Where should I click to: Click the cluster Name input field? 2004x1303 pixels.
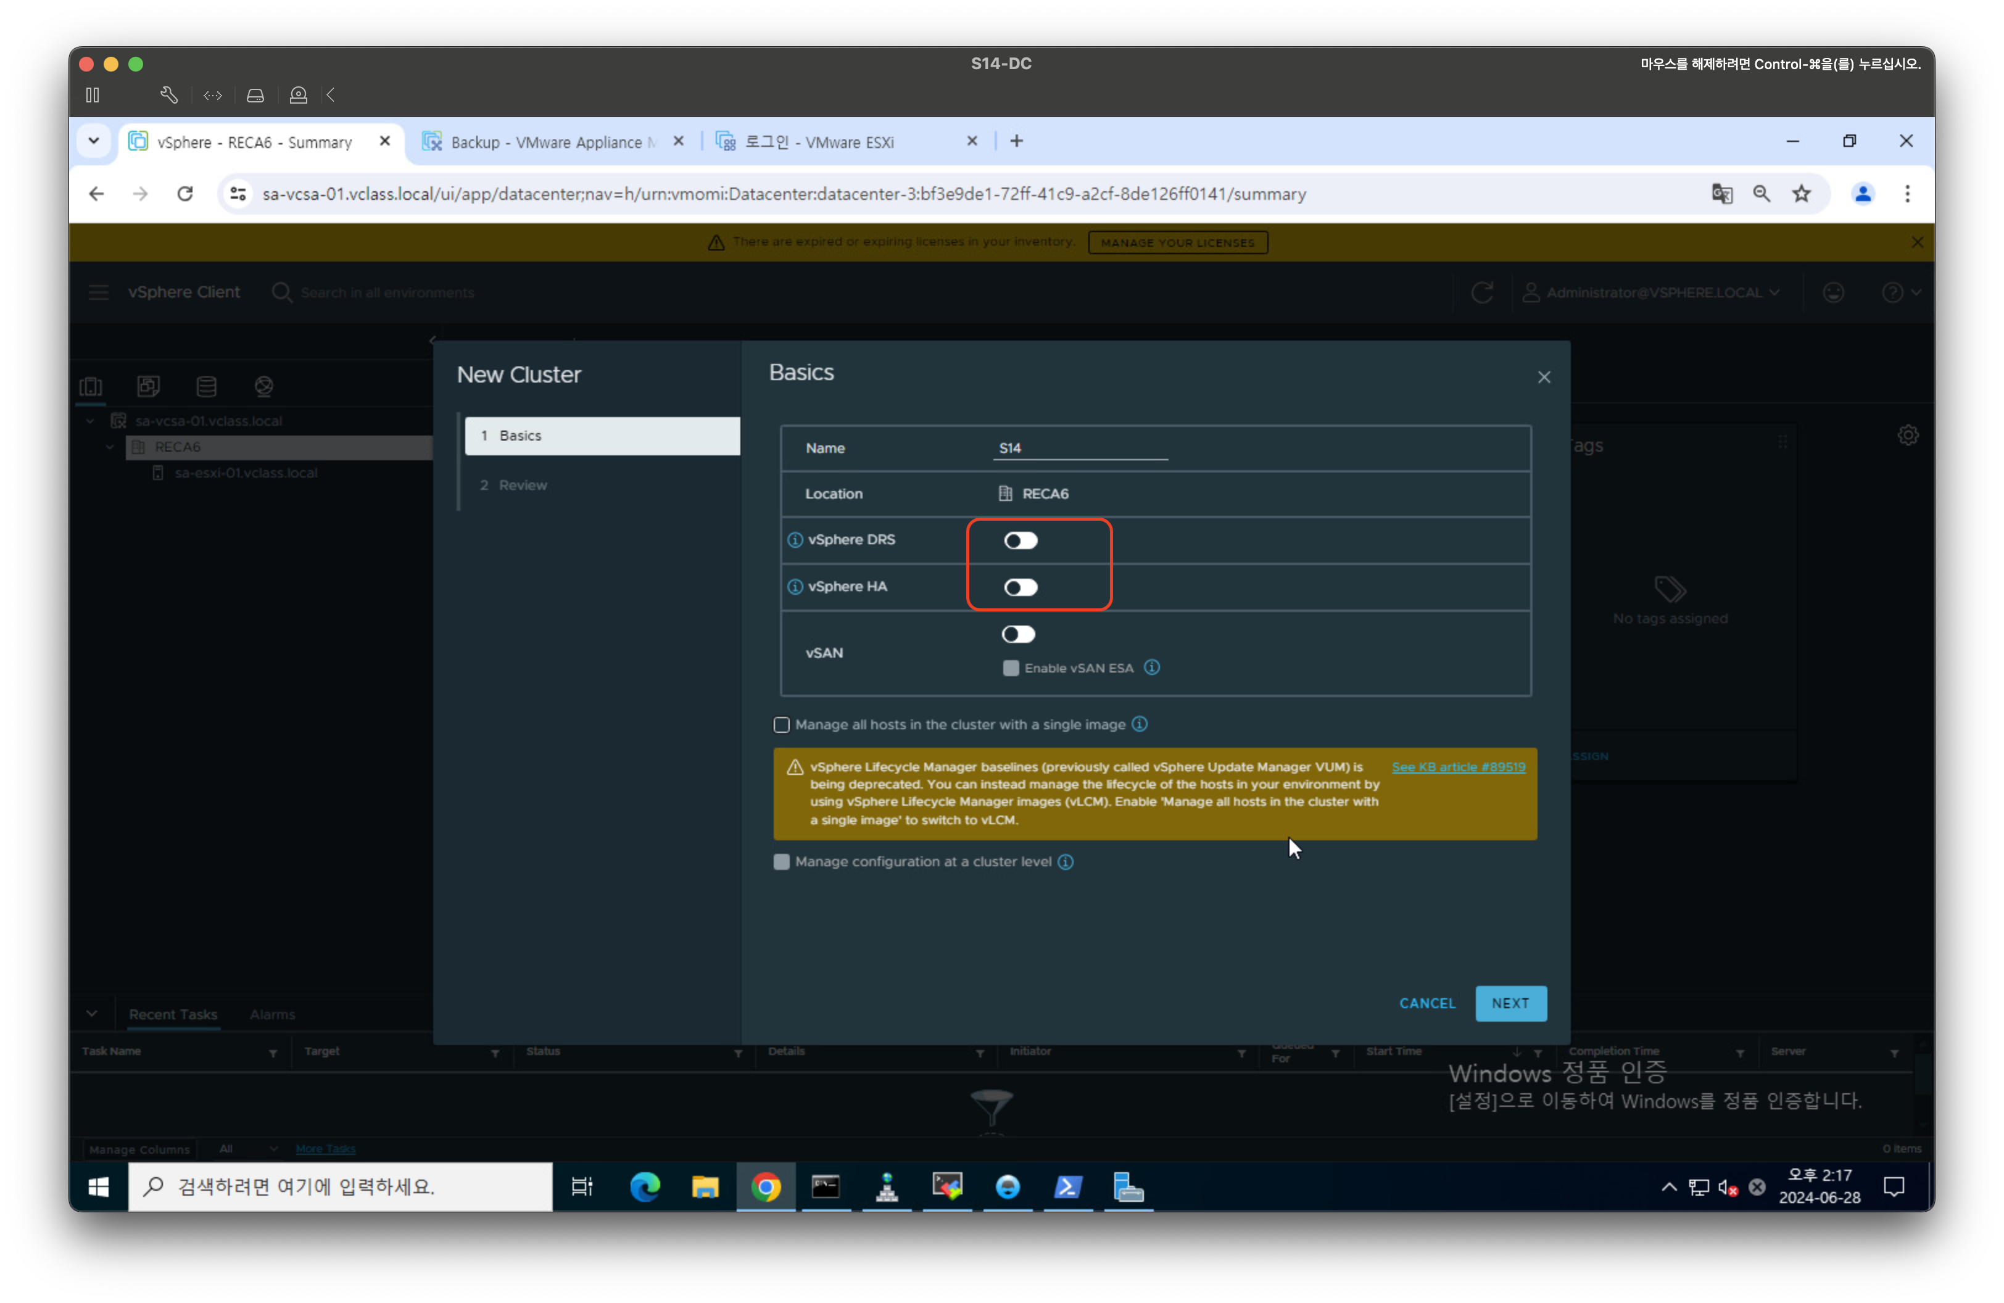click(1080, 448)
